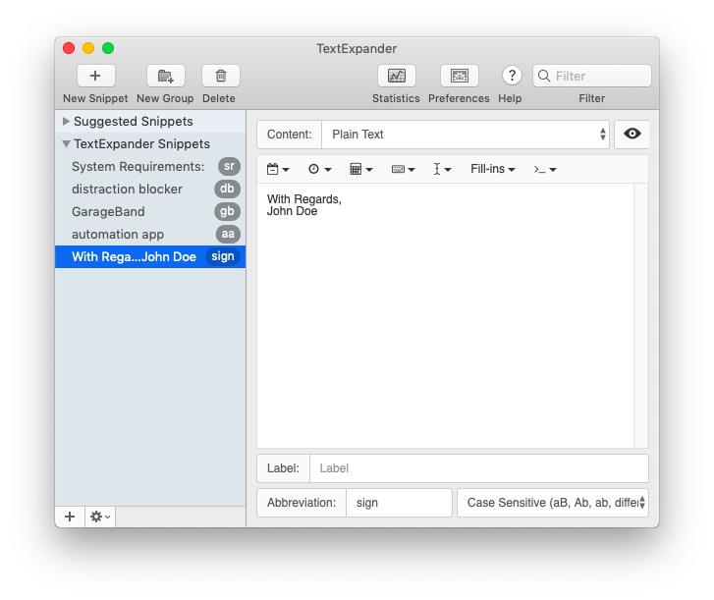Click the New Snippet plus button

(95, 76)
